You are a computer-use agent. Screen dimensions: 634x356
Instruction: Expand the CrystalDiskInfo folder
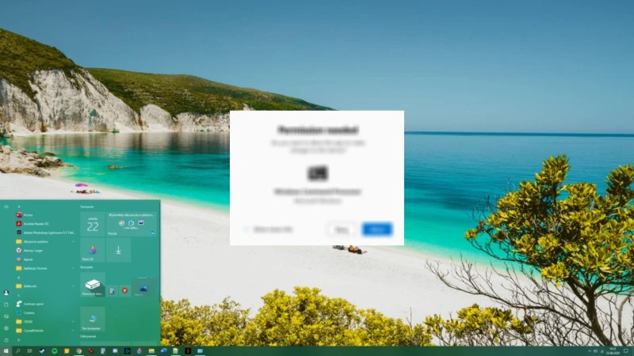coord(45,330)
